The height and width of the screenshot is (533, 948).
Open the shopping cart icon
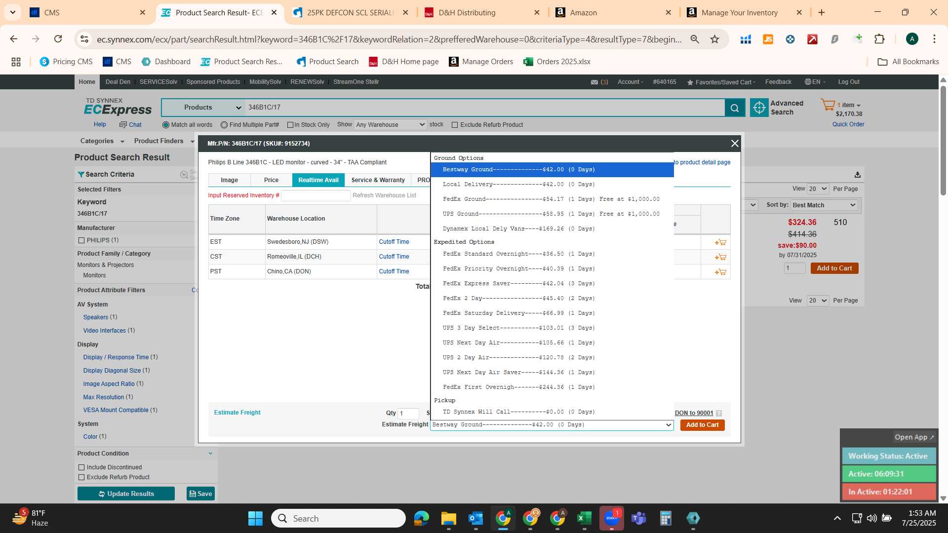click(828, 105)
